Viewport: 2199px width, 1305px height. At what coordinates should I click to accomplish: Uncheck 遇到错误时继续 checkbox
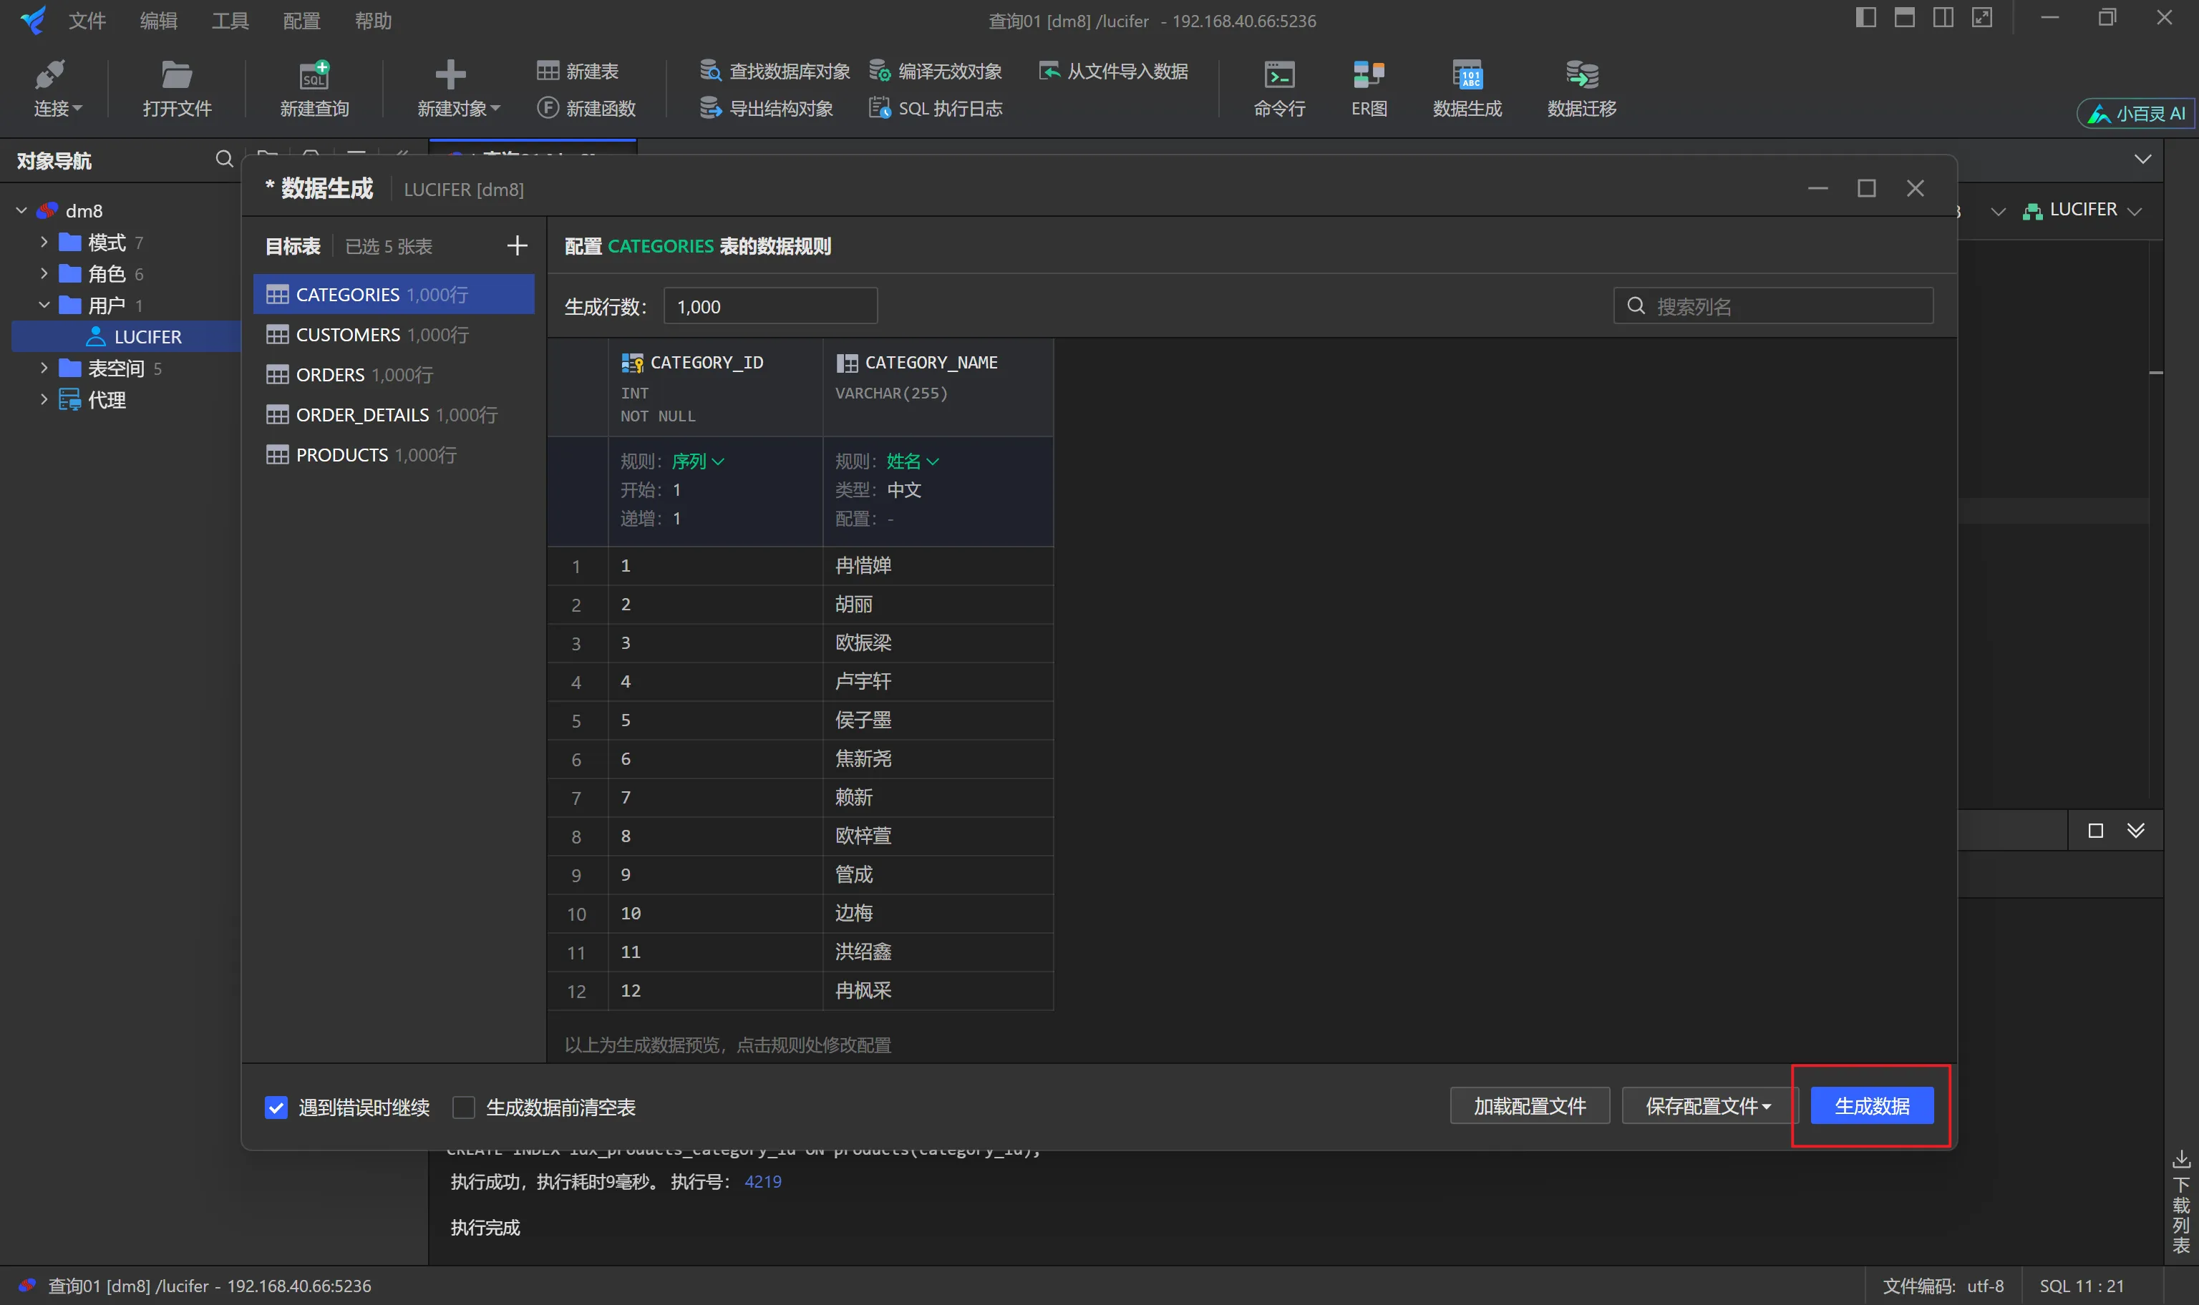click(x=276, y=1107)
